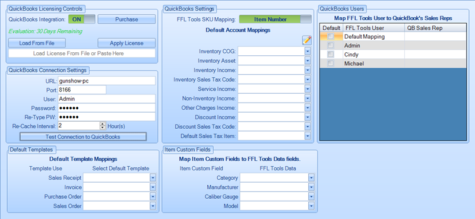Open the Inventory COG dropdown

pos(308,51)
